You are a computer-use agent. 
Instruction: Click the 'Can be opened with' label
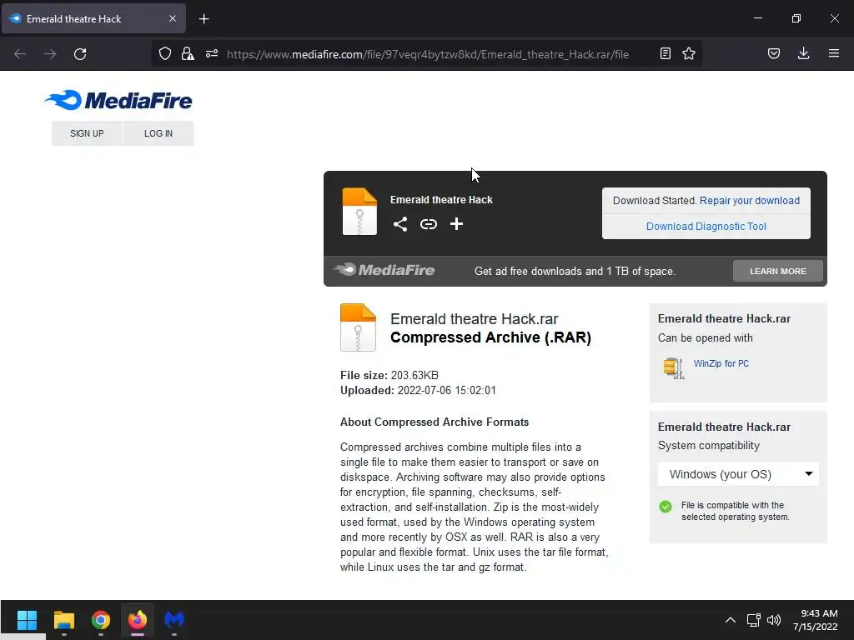pyautogui.click(x=705, y=338)
